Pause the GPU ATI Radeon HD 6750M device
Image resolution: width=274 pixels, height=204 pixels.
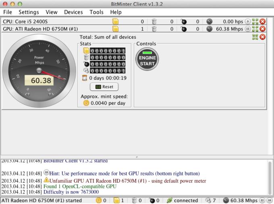point(248,29)
